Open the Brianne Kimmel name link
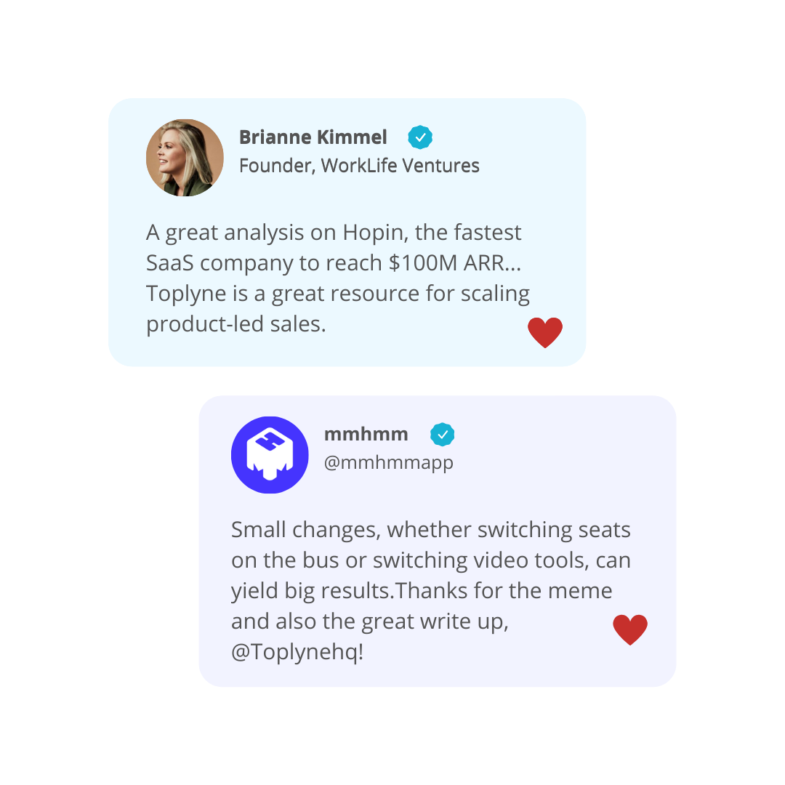The image size is (785, 785). click(x=313, y=137)
